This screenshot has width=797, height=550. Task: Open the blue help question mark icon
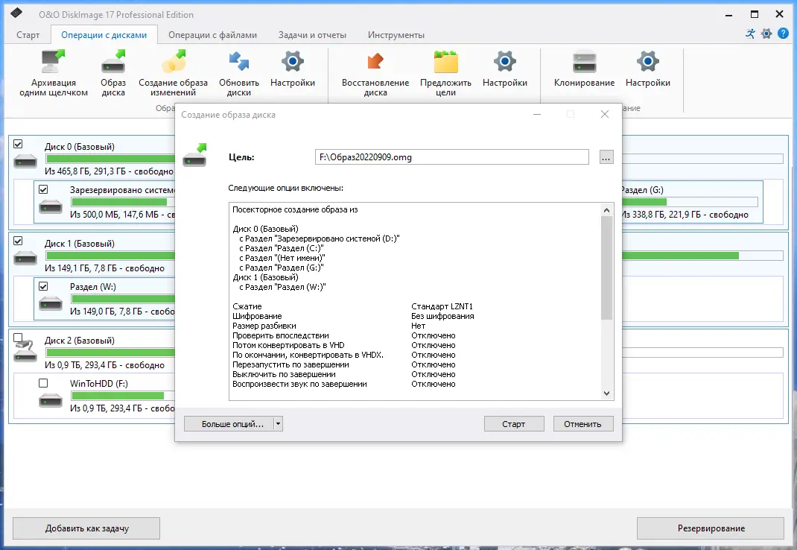[783, 34]
